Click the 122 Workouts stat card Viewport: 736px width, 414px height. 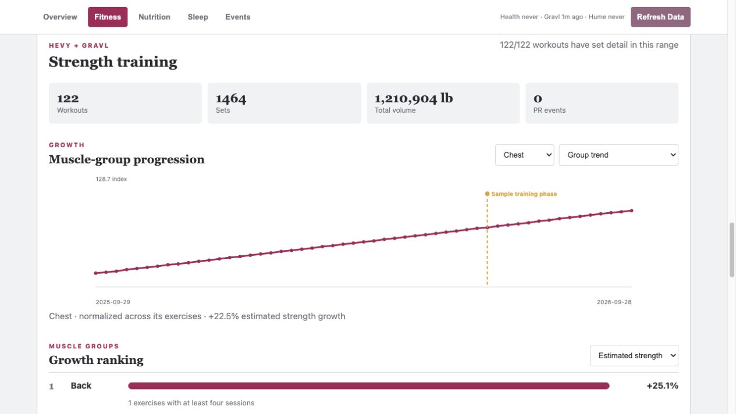click(125, 103)
